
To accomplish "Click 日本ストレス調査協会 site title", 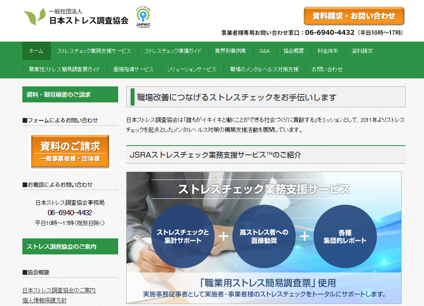I will tap(89, 20).
